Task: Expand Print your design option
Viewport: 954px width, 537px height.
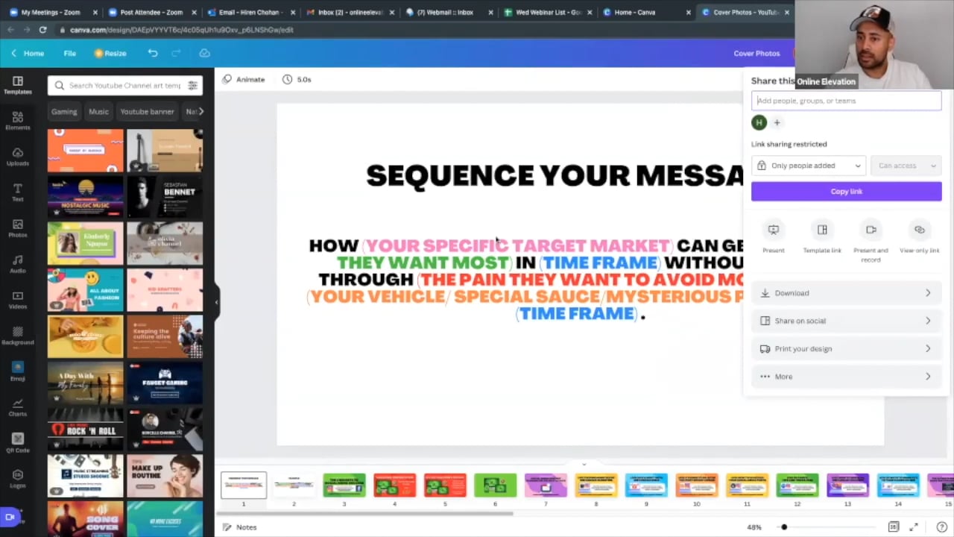Action: [846, 348]
